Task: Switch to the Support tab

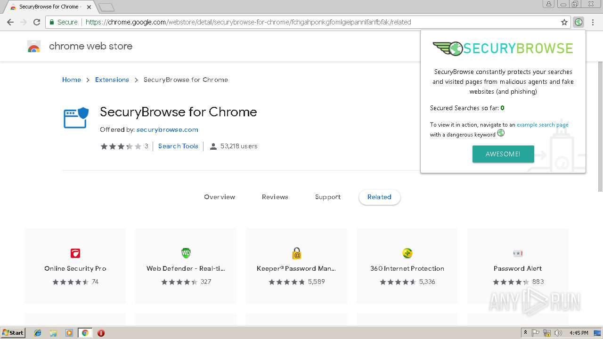Action: click(x=328, y=197)
